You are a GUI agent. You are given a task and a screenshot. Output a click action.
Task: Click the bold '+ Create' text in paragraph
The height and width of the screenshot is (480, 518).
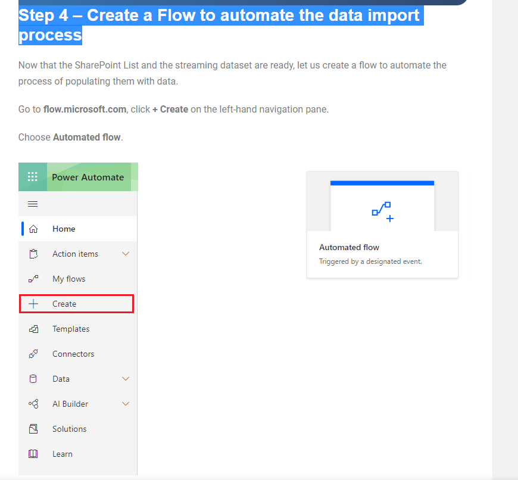click(x=170, y=110)
